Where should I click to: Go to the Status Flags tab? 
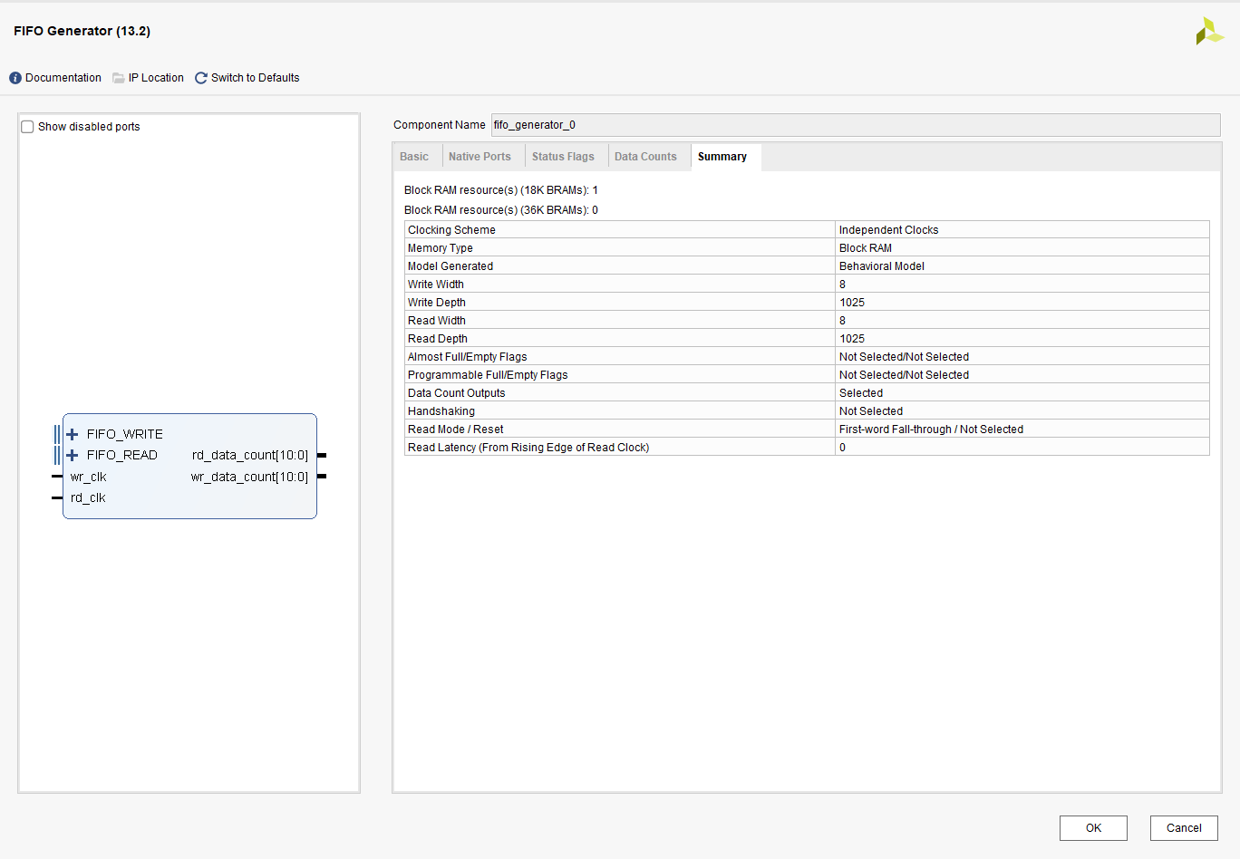pos(563,157)
